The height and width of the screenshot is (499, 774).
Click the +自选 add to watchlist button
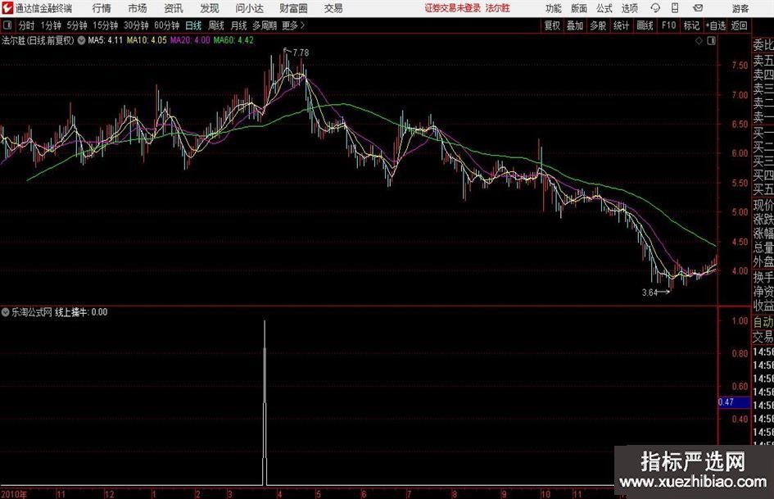tap(716, 25)
